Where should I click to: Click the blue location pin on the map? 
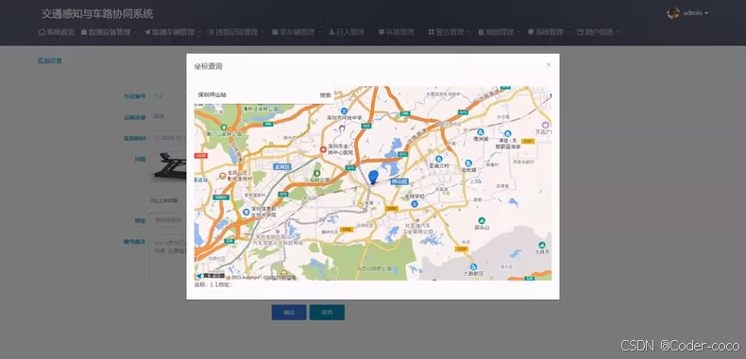coord(374,177)
